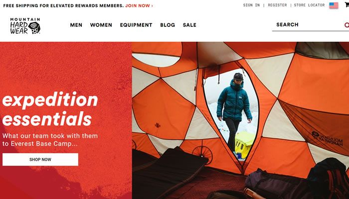Click the Register link
Viewport: 349px width, 199px height.
pyautogui.click(x=277, y=5)
